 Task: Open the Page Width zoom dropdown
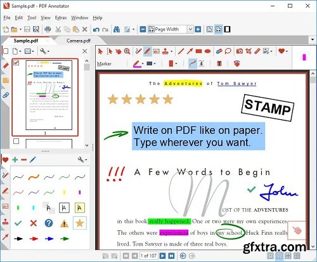[x=190, y=29]
